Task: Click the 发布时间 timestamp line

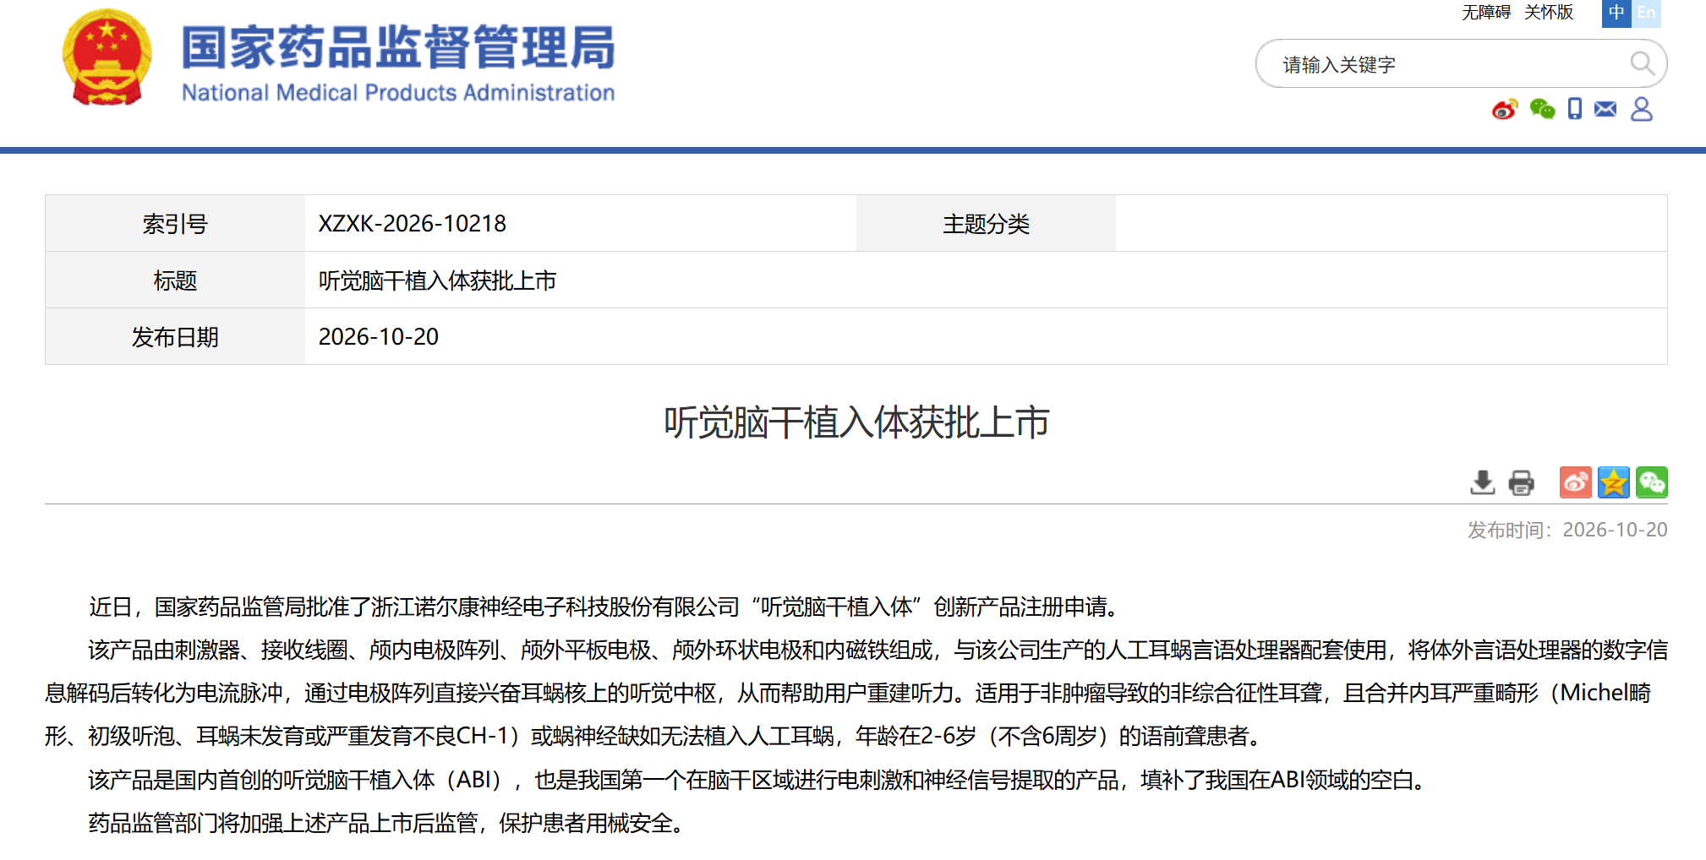Action: coord(1567,530)
